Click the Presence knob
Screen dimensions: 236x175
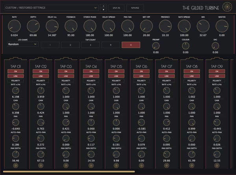[165, 26]
